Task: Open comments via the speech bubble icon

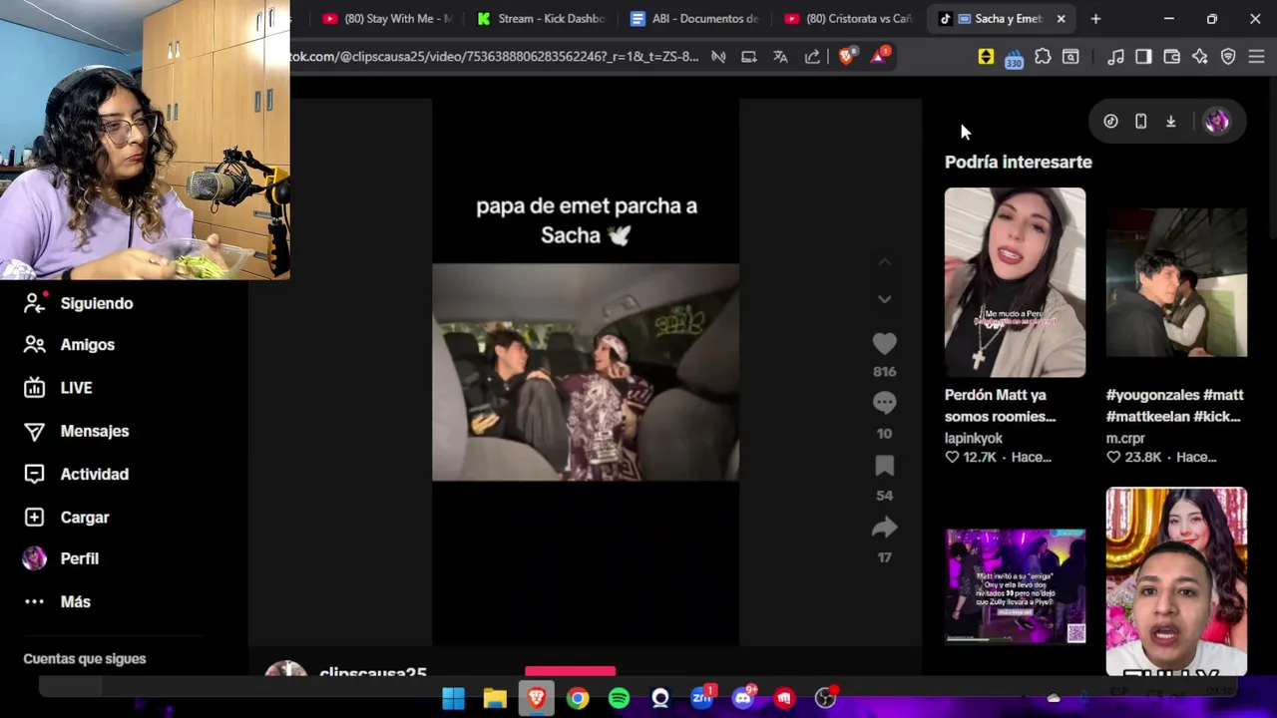Action: tap(884, 403)
